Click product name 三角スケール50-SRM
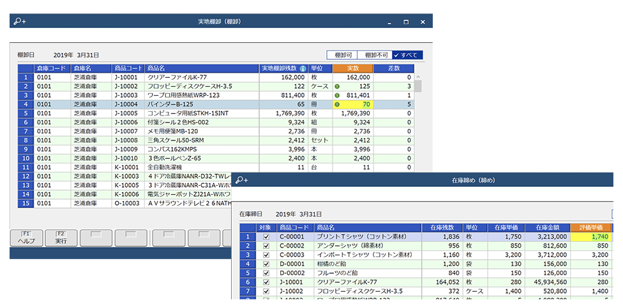This screenshot has height=307, width=623. click(175, 140)
